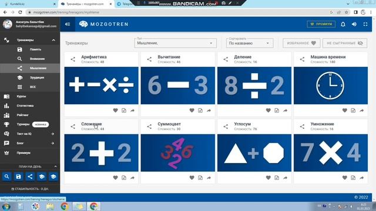This screenshot has width=376, height=211.
Task: Collapse the План на день panel
Action: [55, 166]
